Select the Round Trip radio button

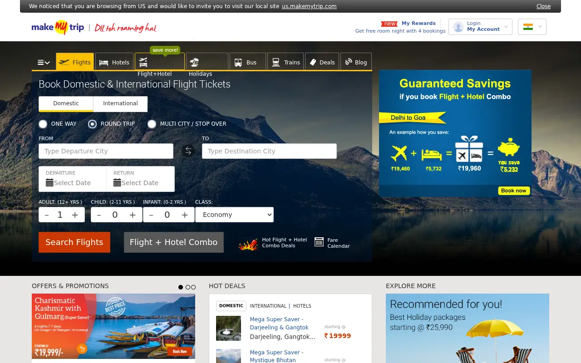[x=93, y=124]
